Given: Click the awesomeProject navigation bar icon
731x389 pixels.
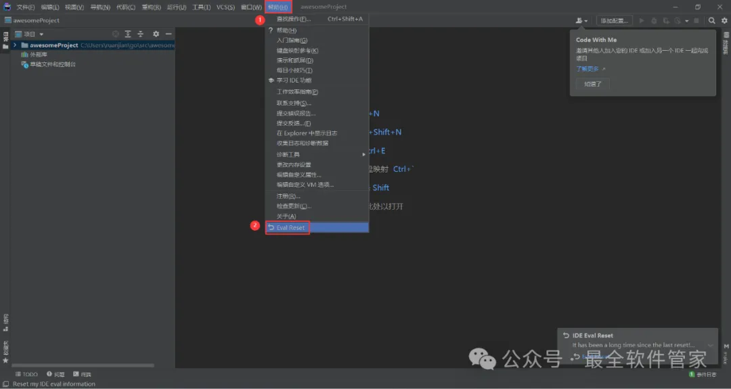Looking at the screenshot, I should [8, 20].
